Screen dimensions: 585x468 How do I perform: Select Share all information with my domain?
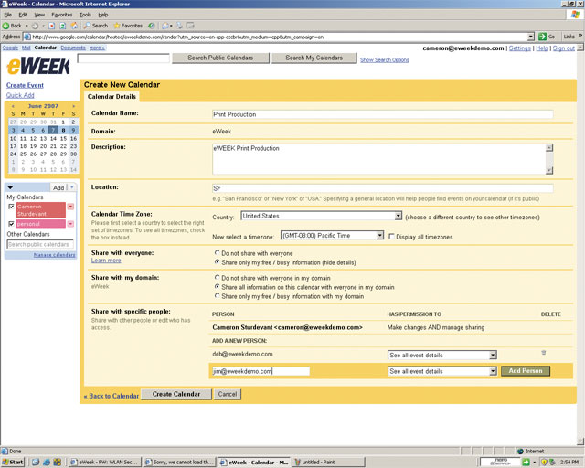(x=218, y=287)
